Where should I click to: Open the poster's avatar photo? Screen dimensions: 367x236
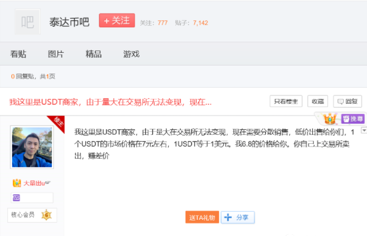point(32,147)
